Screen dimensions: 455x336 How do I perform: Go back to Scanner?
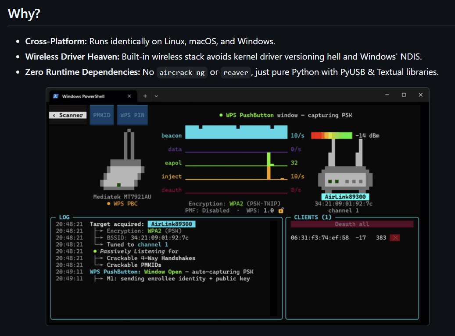click(68, 115)
